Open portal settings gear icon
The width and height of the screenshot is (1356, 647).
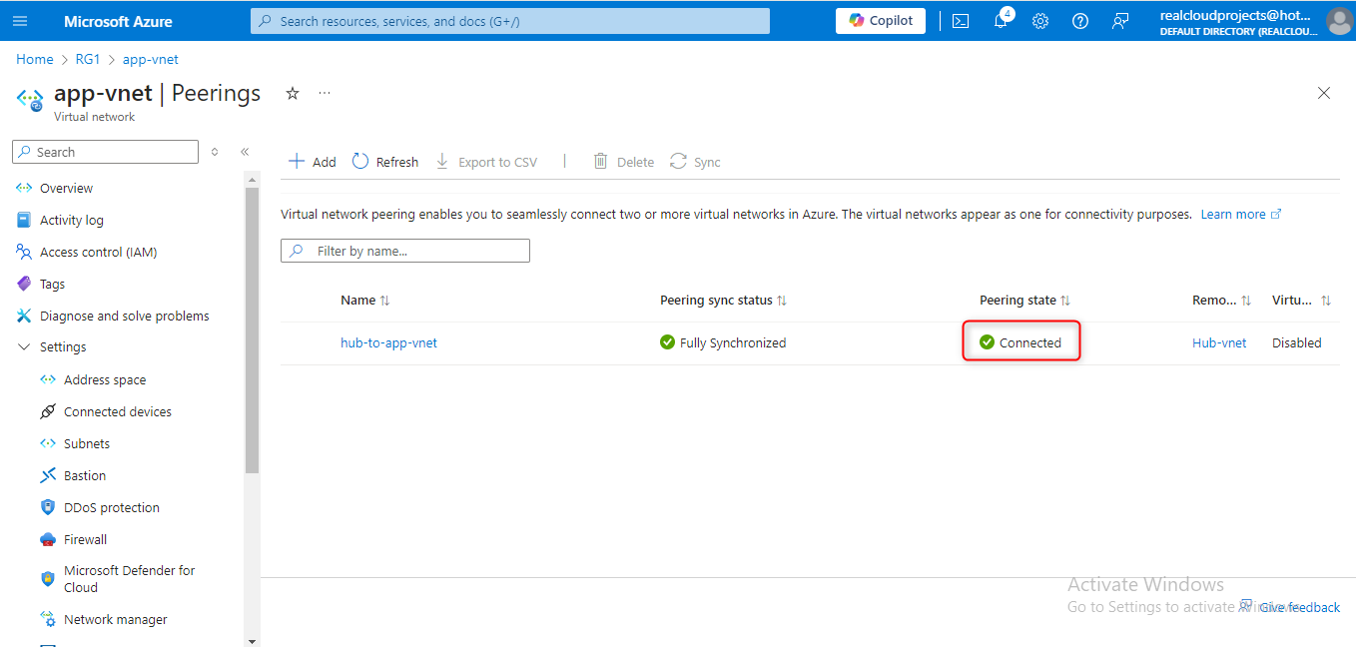point(1040,21)
